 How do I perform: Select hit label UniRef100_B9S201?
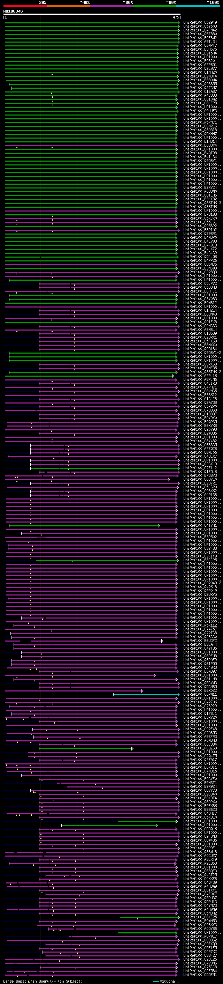coord(200,61)
